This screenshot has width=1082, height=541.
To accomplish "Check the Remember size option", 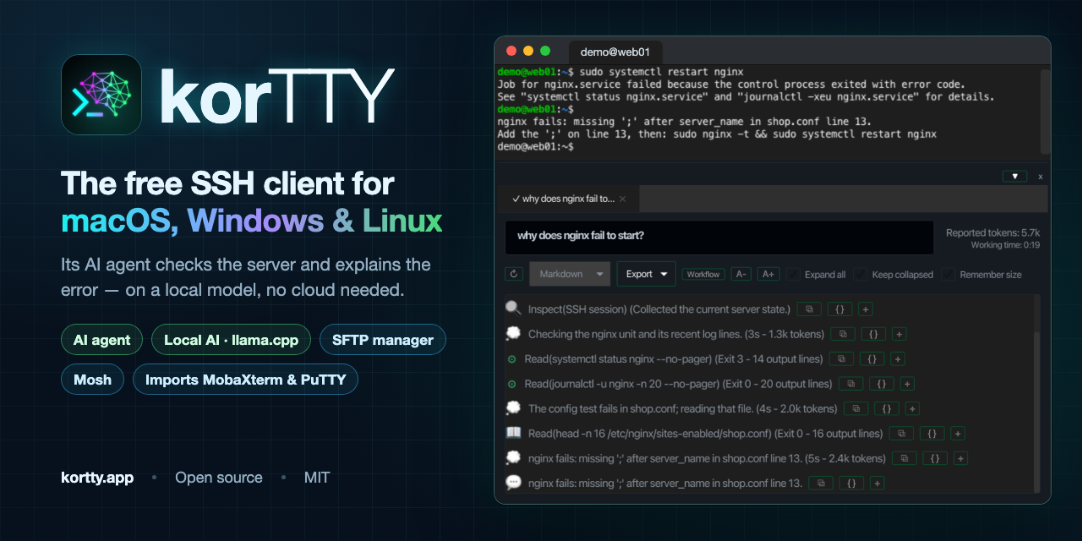I will 948,274.
